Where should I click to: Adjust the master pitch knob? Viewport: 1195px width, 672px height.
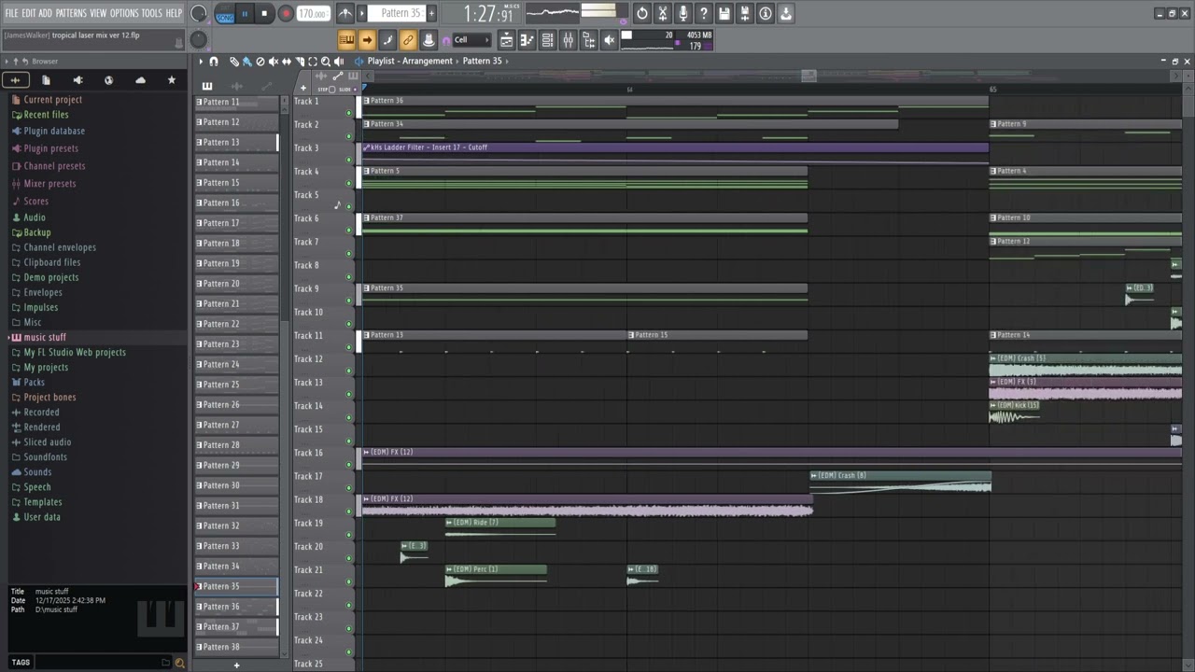pyautogui.click(x=199, y=39)
